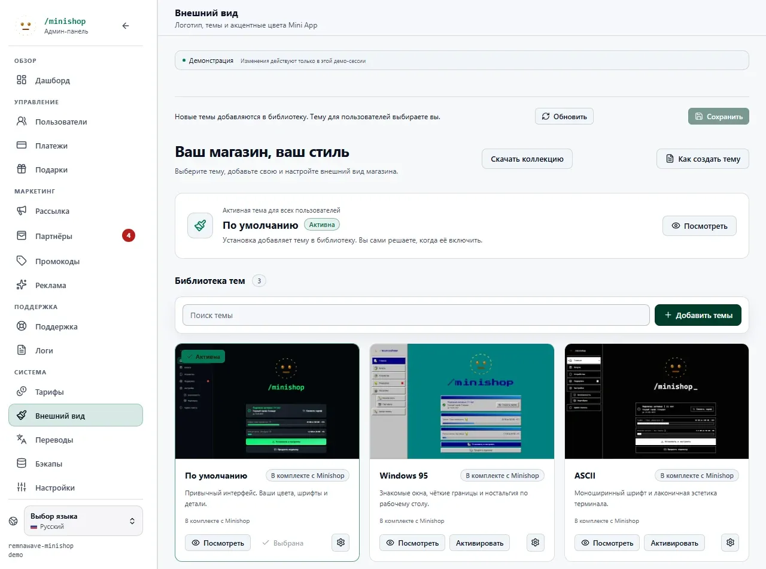Open the Дашборд dashboard icon

22,80
